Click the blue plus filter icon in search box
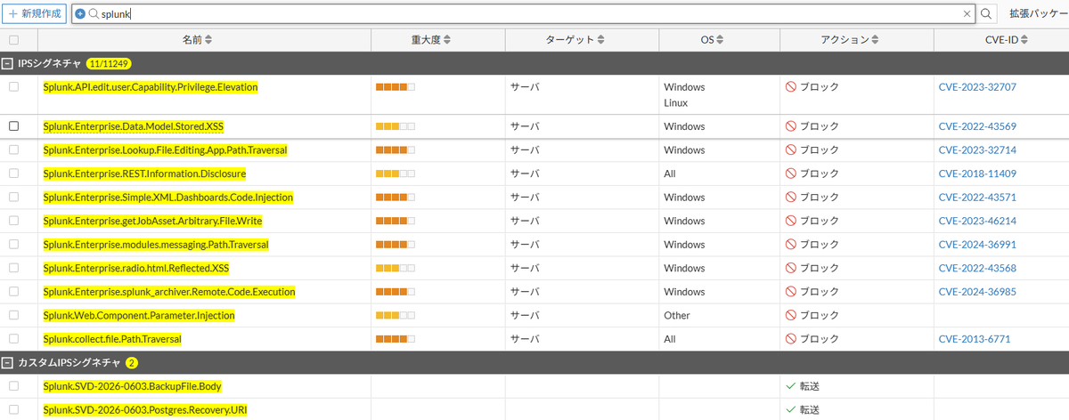This screenshot has height=420, width=1069. [80, 14]
